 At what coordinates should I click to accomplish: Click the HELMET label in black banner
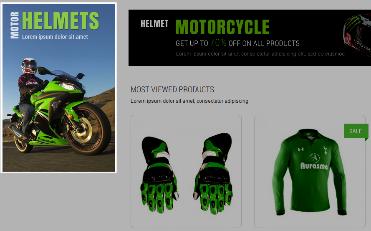(154, 24)
